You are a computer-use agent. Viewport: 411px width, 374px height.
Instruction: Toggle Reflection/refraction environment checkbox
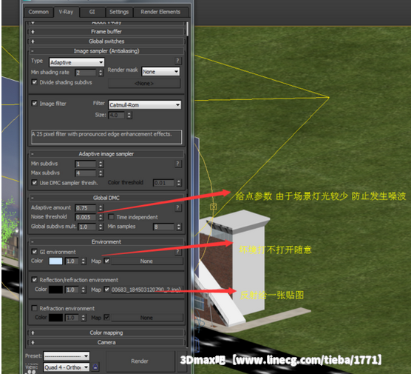coord(34,280)
